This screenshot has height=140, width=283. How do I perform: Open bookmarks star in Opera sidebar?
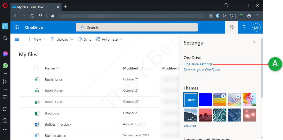[x=5, y=38]
